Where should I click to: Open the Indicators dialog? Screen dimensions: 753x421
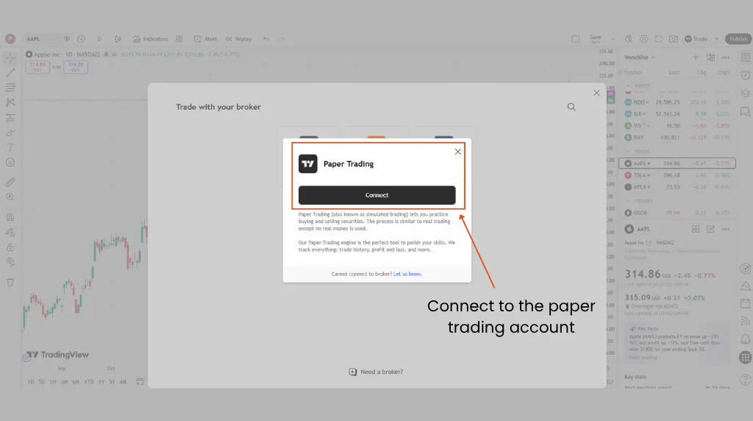pyautogui.click(x=150, y=39)
